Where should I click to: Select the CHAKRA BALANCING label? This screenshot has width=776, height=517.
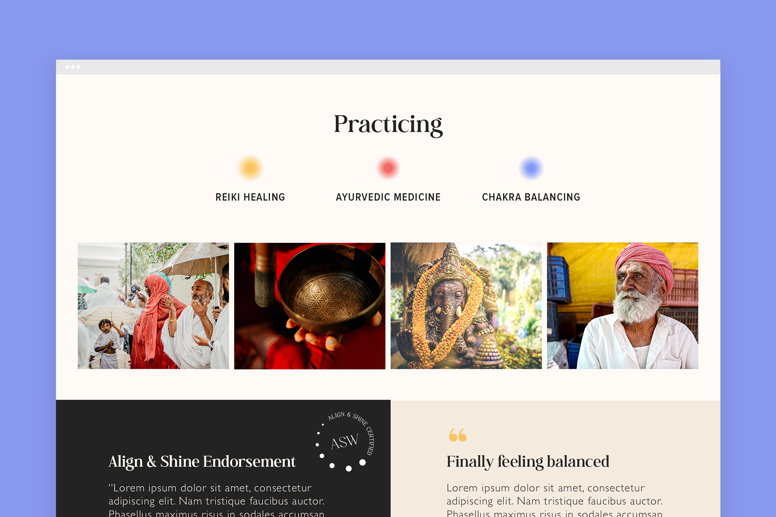click(531, 197)
